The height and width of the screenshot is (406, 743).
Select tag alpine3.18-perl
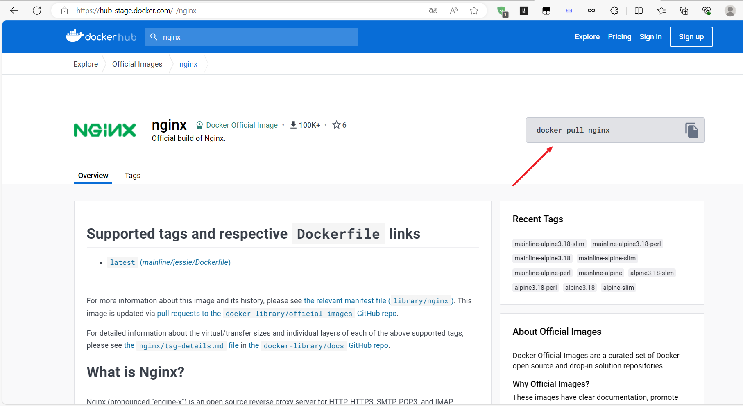point(536,288)
